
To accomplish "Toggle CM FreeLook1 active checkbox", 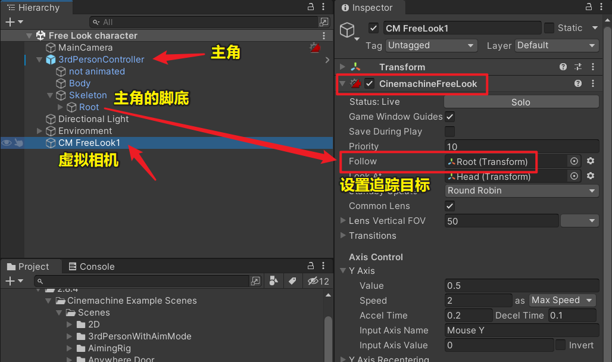I will coord(373,28).
